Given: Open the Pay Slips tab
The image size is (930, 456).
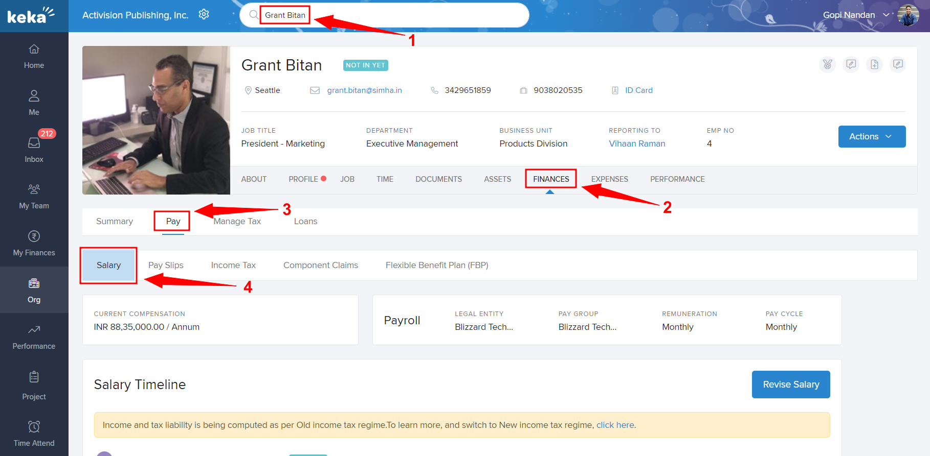Looking at the screenshot, I should 166,265.
